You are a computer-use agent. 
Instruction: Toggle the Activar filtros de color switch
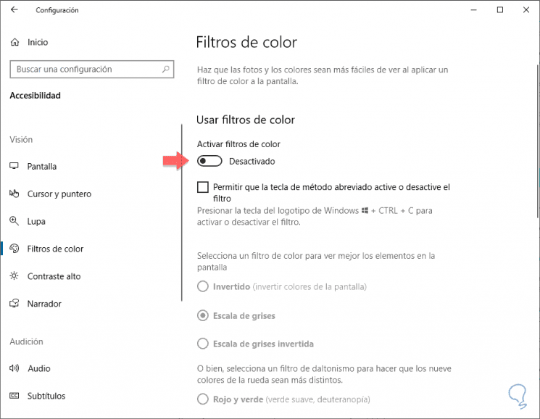click(x=209, y=161)
